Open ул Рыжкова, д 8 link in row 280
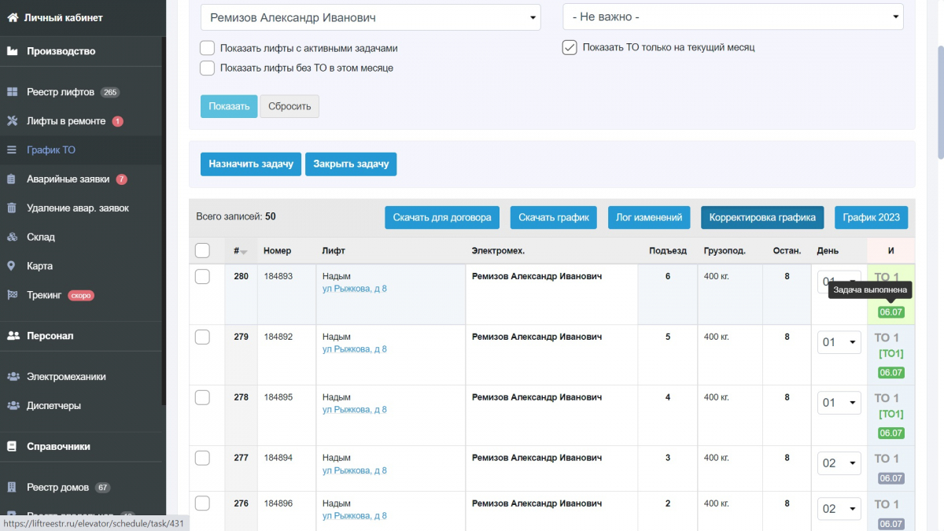The height and width of the screenshot is (531, 944). pos(355,289)
